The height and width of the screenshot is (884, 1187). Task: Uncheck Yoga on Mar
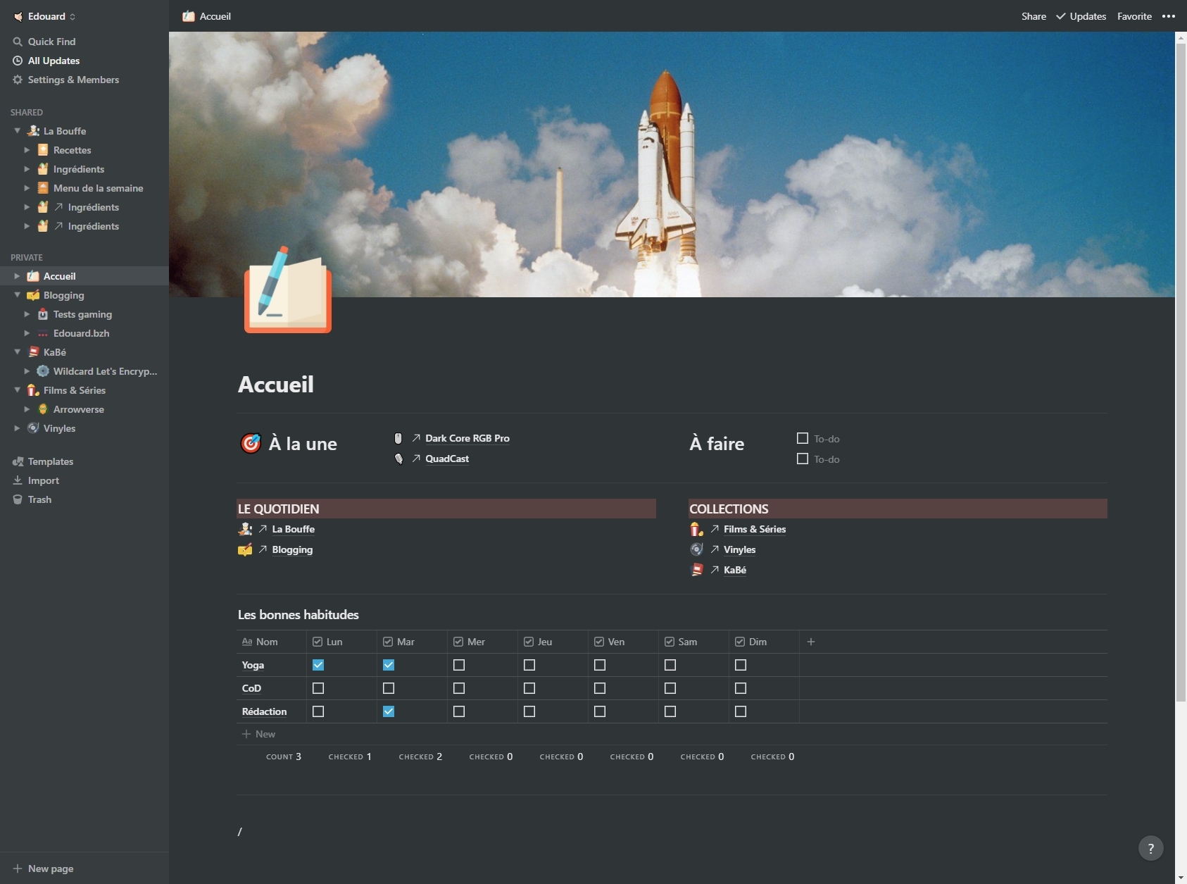pyautogui.click(x=389, y=665)
